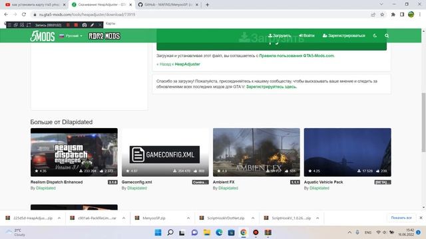Close the YouTube tab

pos(65,5)
